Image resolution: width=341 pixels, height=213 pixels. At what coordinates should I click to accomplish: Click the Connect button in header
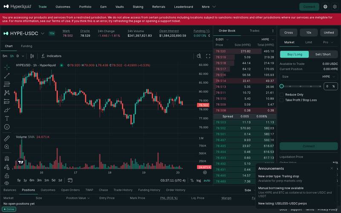pos(309,7)
